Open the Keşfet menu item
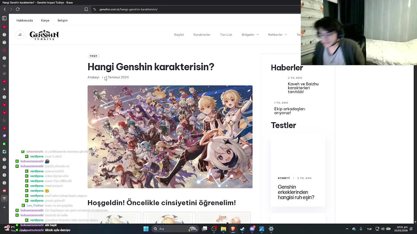417x234 pixels. point(179,35)
